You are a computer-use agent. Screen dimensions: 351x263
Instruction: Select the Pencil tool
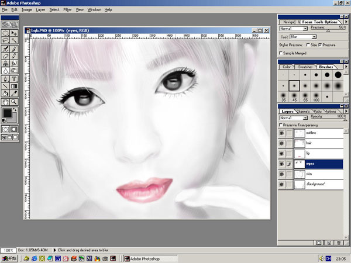[x=14, y=56]
